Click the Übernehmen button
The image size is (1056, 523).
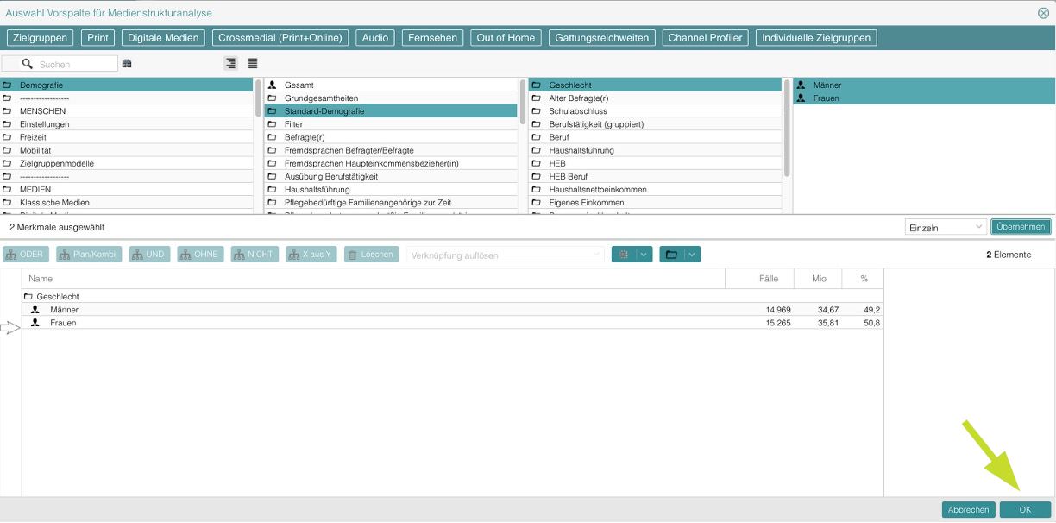pos(1021,227)
